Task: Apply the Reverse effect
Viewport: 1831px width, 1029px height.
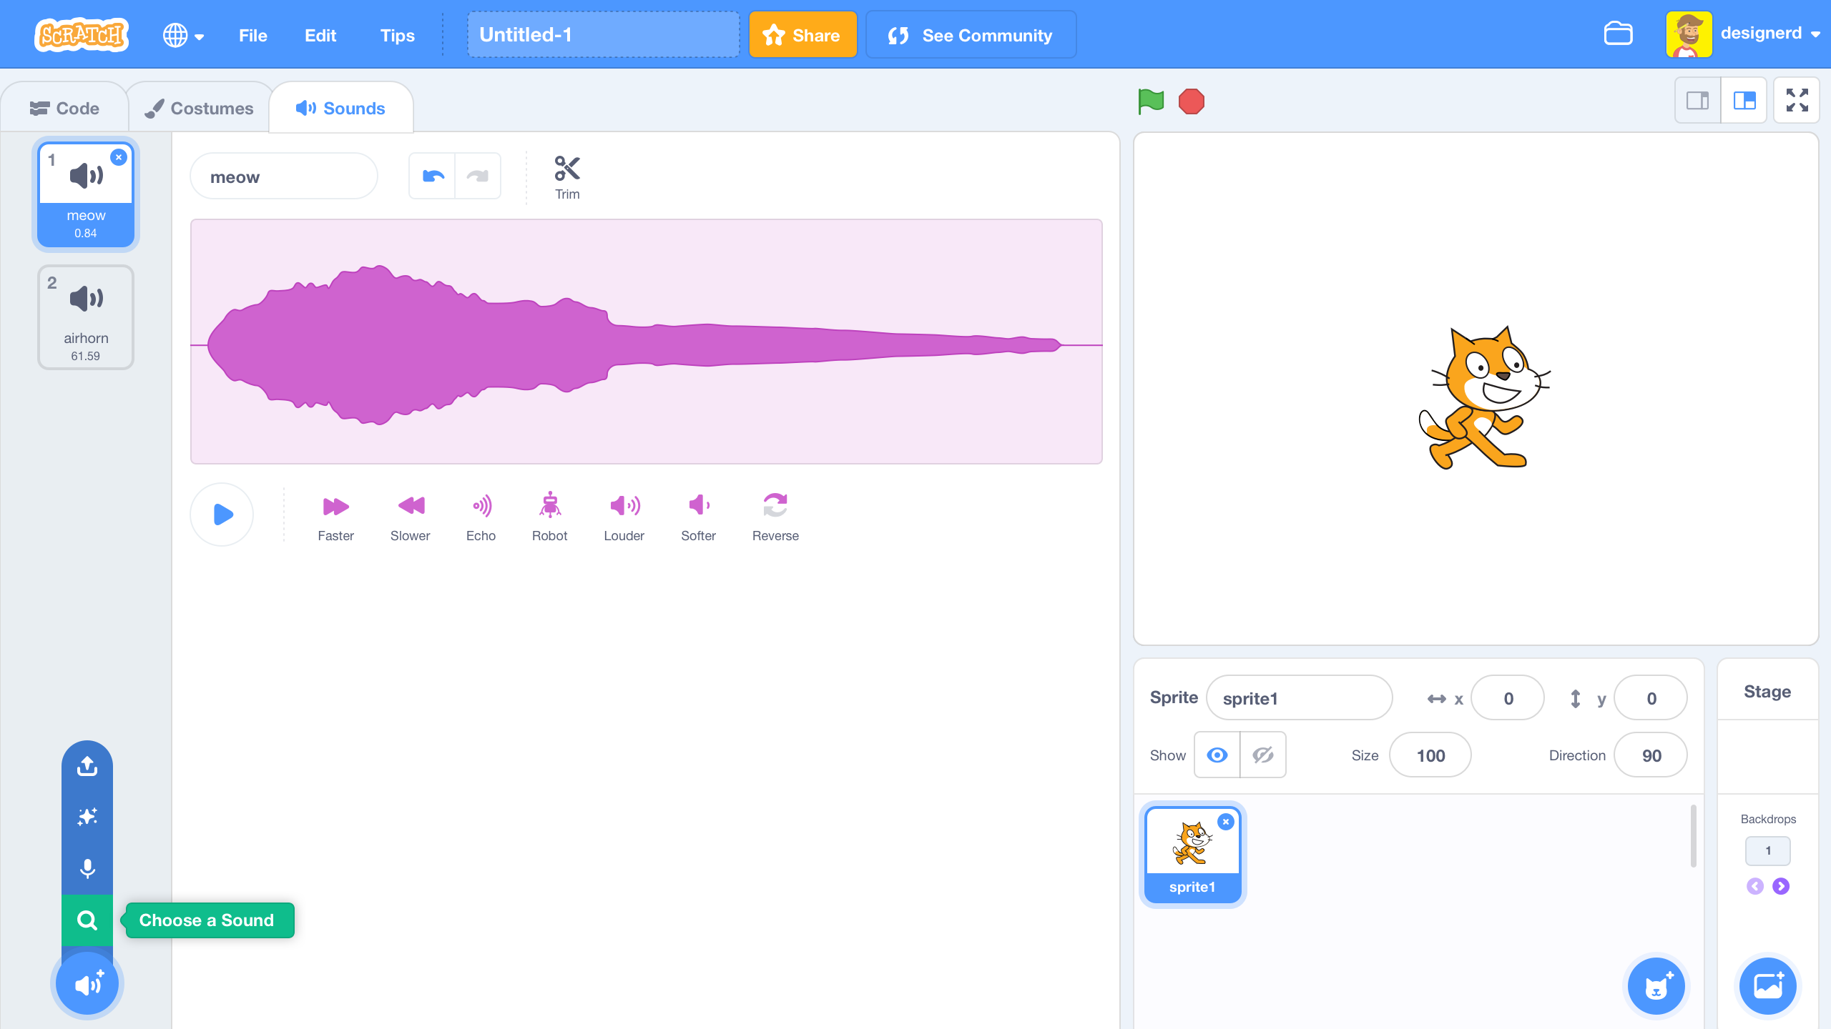Action: (775, 514)
